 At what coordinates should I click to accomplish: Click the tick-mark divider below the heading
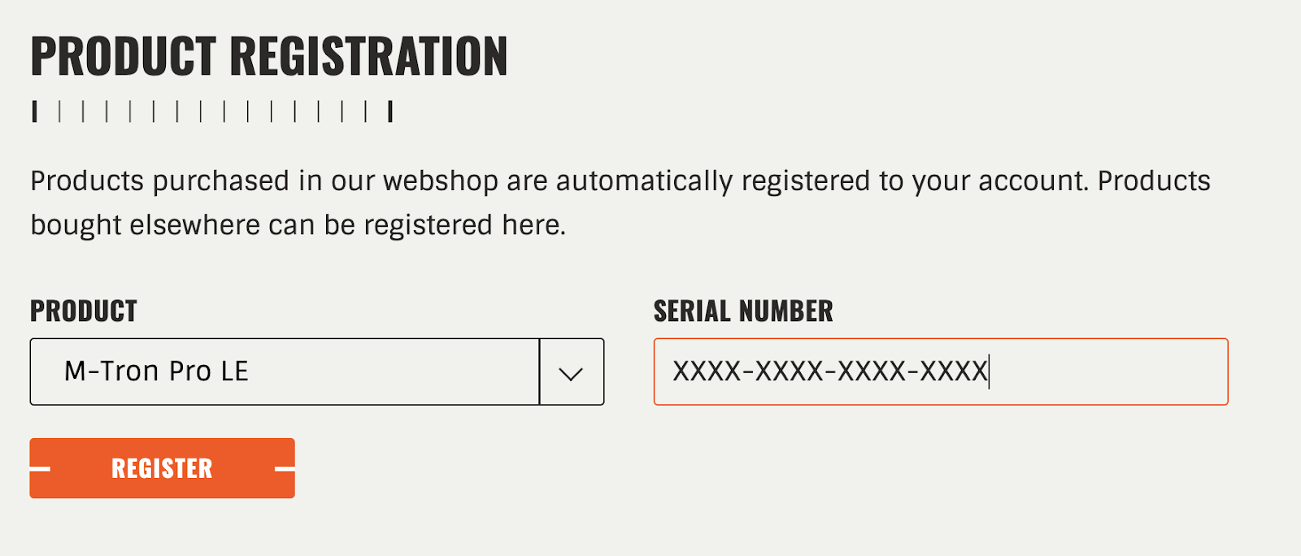pyautogui.click(x=212, y=111)
